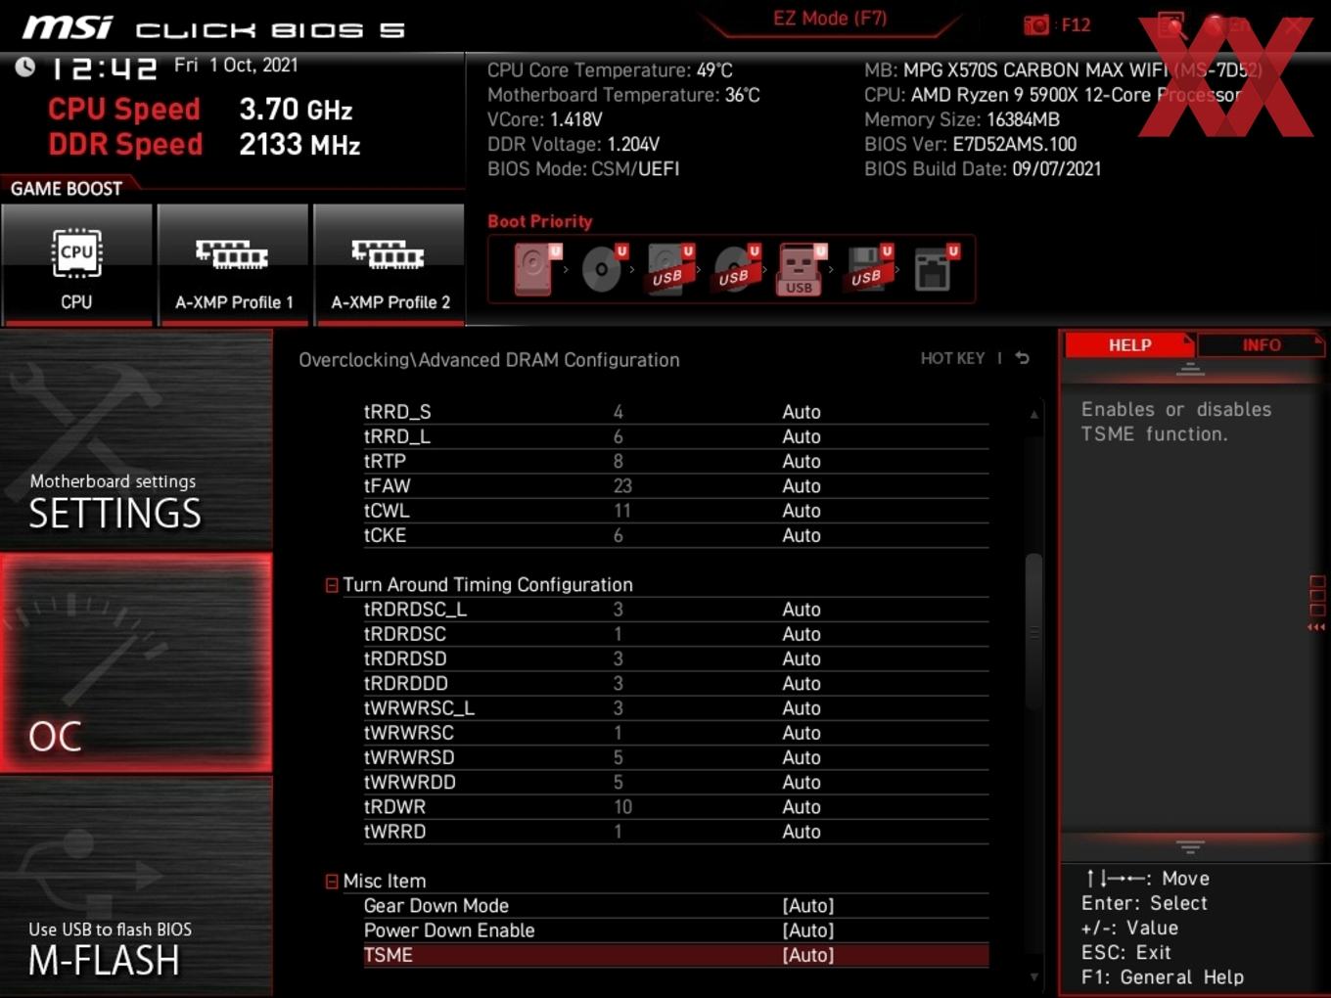Image resolution: width=1331 pixels, height=998 pixels.
Task: Select the hard drive boot priority device
Action: 535,269
